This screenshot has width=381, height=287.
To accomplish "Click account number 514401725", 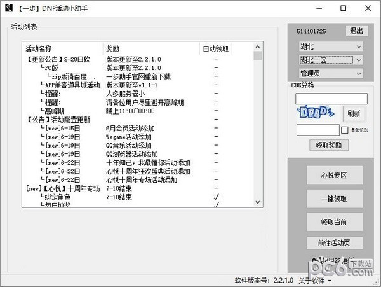I will 311,31.
